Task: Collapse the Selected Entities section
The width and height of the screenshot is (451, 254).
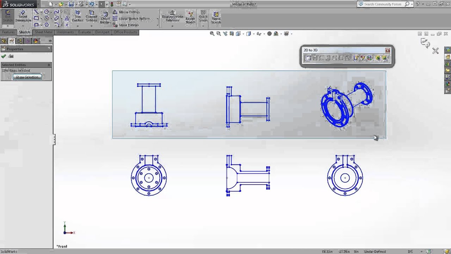Action: point(49,65)
